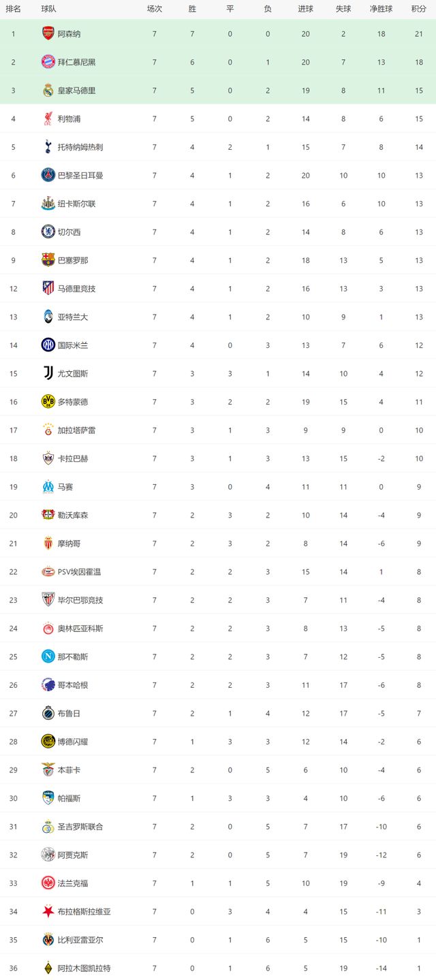Click the Paris Saint-Germain crest

point(48,175)
